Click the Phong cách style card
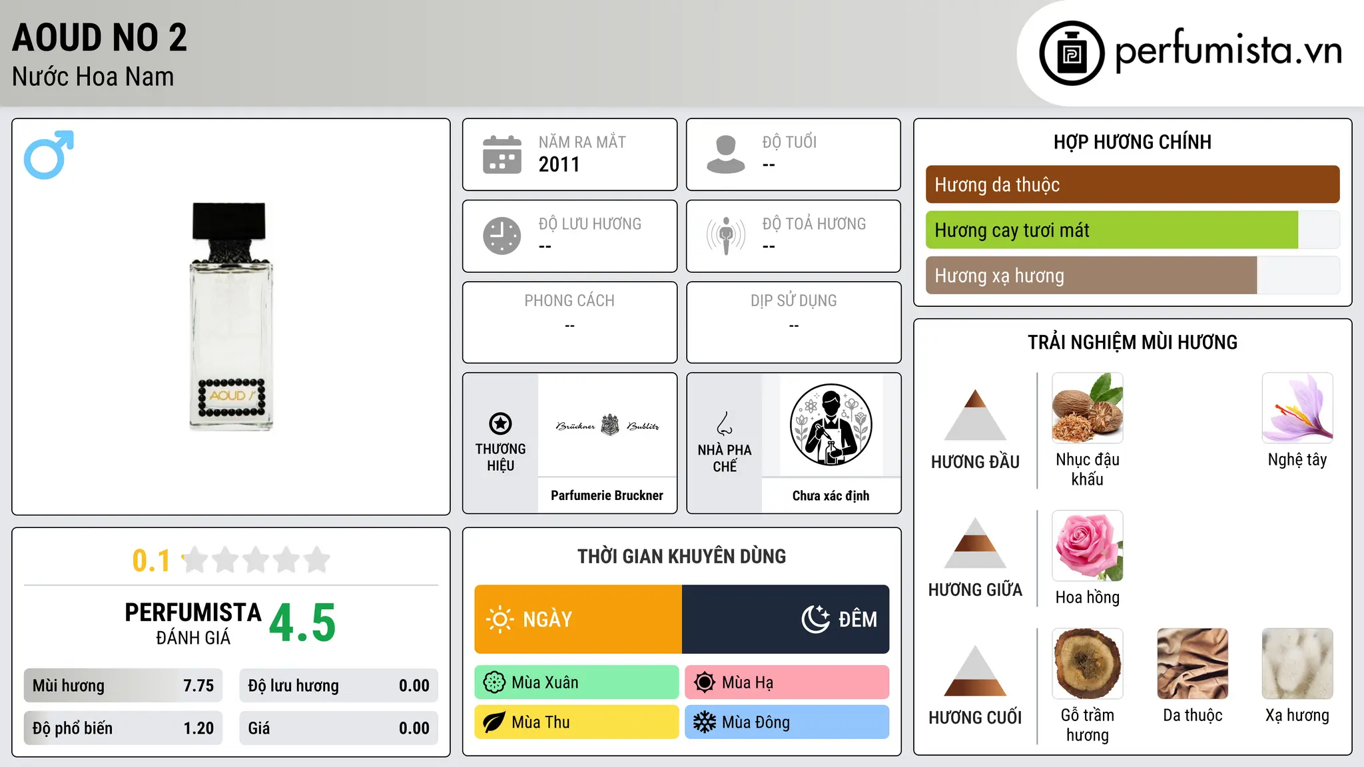This screenshot has height=767, width=1364. tap(570, 322)
